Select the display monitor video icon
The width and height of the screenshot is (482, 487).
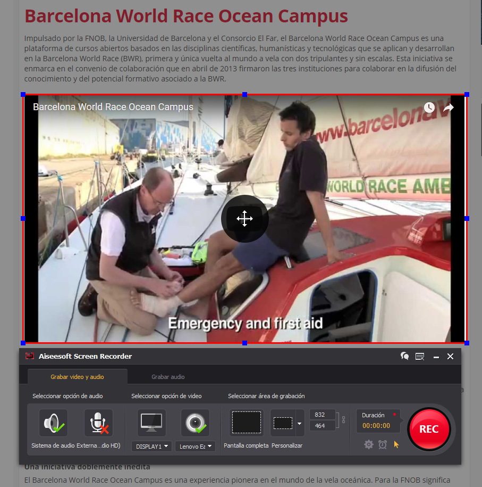click(x=151, y=423)
